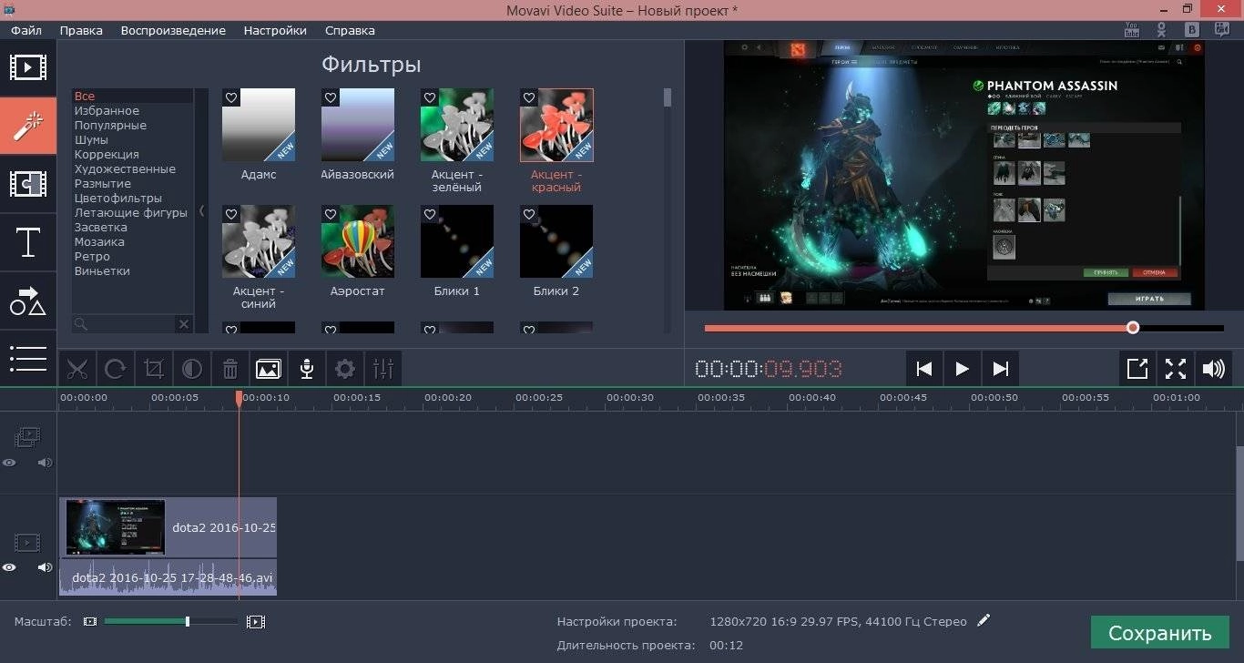Click the trash Delete icon

pos(230,369)
